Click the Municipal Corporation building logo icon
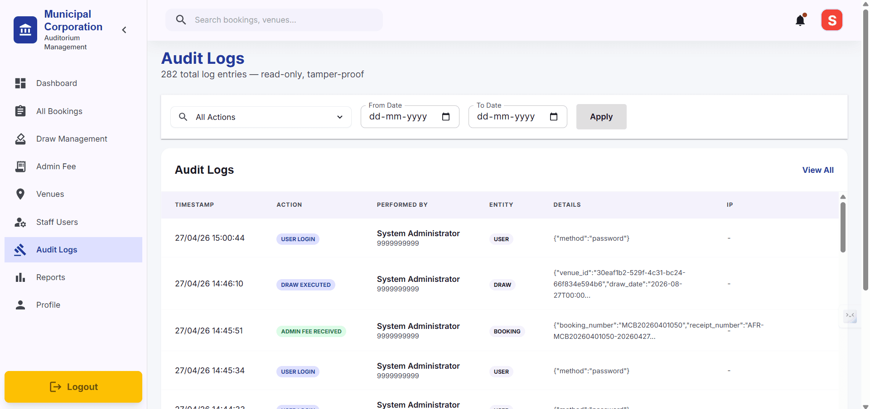 [25, 30]
